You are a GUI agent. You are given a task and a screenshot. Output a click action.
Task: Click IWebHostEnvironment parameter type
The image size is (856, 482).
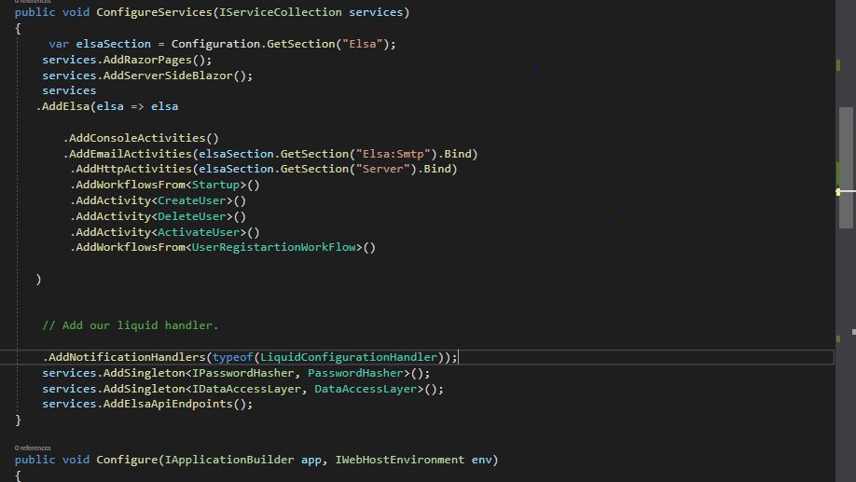pyautogui.click(x=400, y=460)
